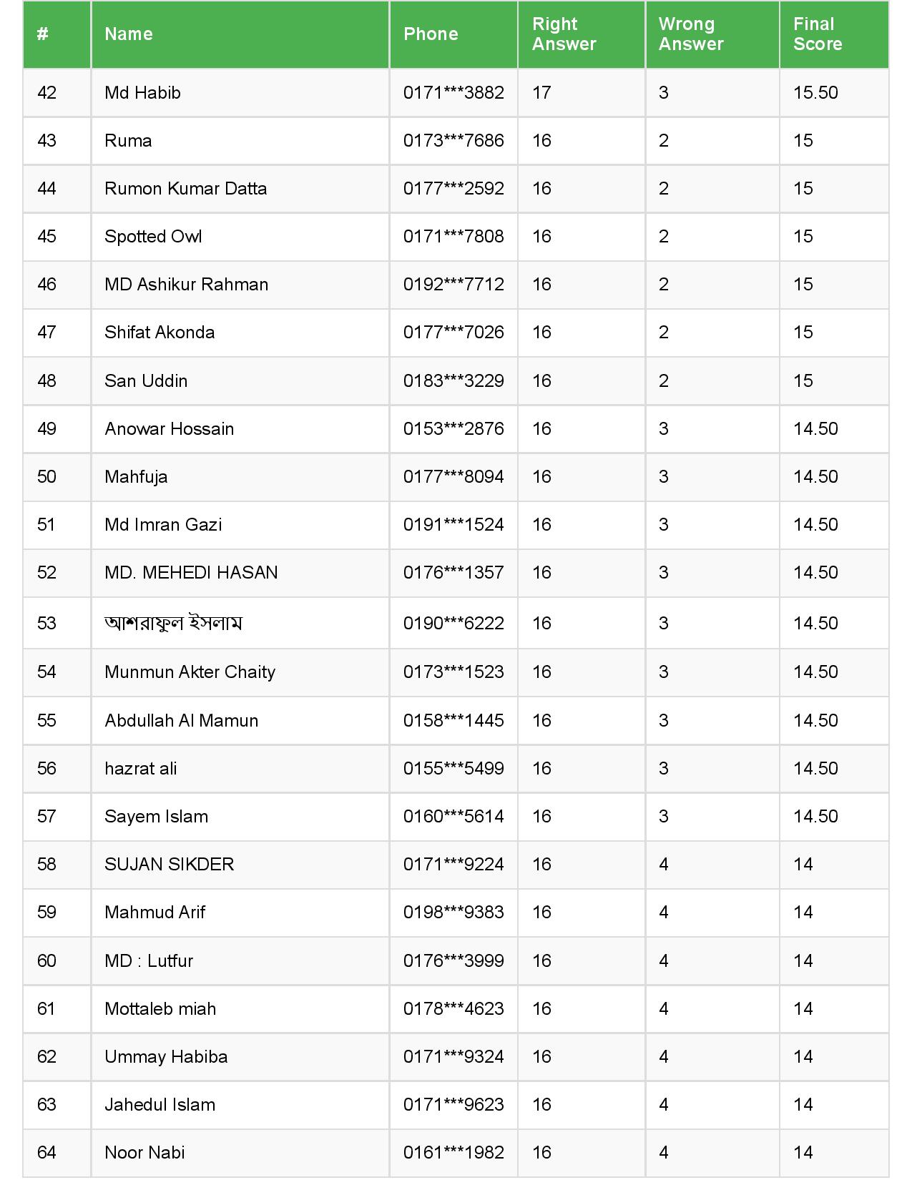The image size is (912, 1180).
Task: Click the Final Score column header
Action: pyautogui.click(x=818, y=34)
